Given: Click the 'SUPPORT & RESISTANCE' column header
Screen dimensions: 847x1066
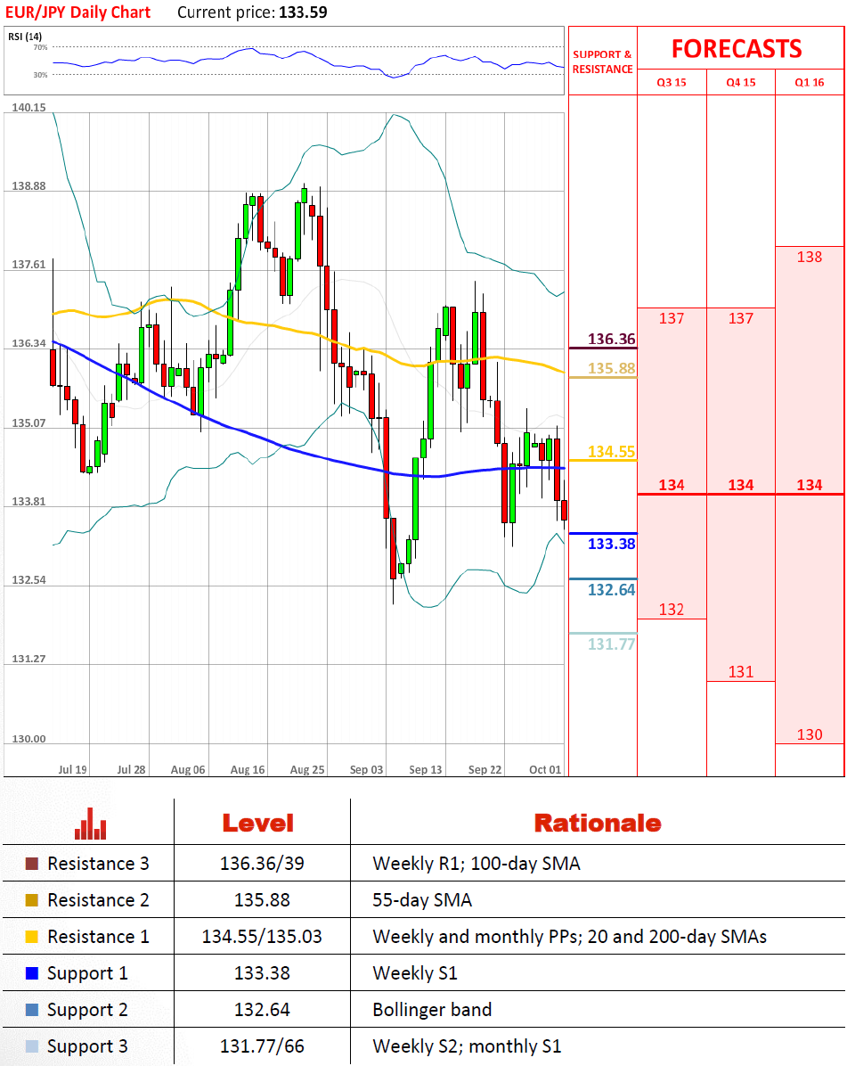Looking at the screenshot, I should [x=602, y=61].
